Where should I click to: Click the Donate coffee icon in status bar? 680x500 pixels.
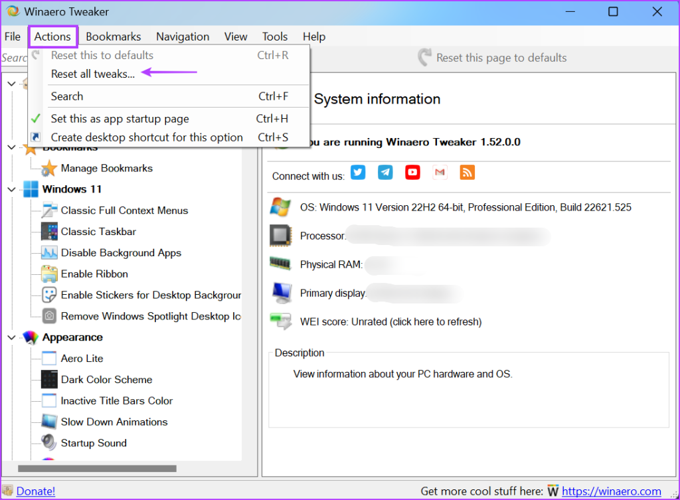point(8,491)
